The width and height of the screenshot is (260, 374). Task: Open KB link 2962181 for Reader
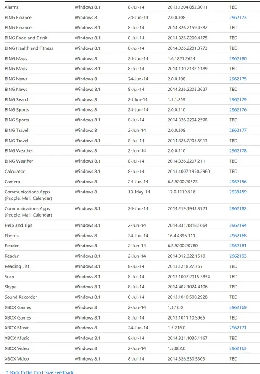[x=238, y=246]
